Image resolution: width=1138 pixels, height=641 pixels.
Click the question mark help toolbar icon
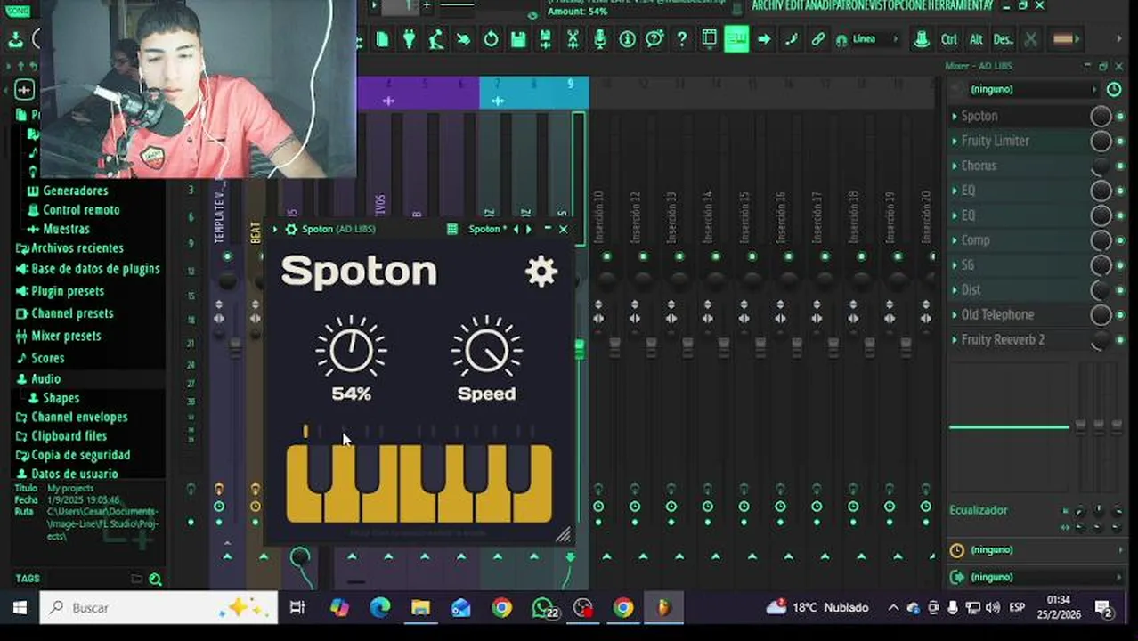tap(682, 39)
